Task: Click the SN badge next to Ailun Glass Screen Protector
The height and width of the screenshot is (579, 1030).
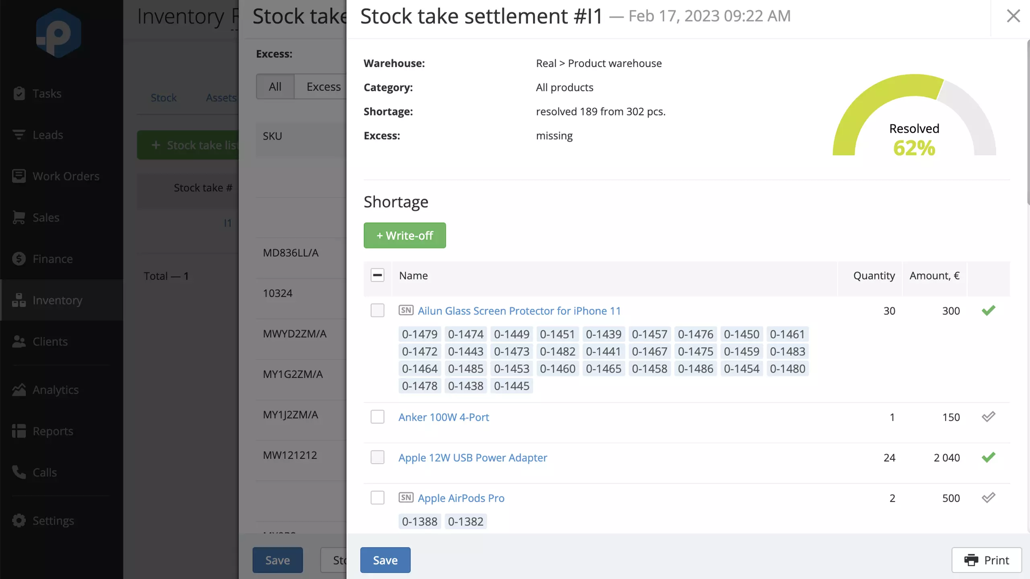Action: [406, 310]
